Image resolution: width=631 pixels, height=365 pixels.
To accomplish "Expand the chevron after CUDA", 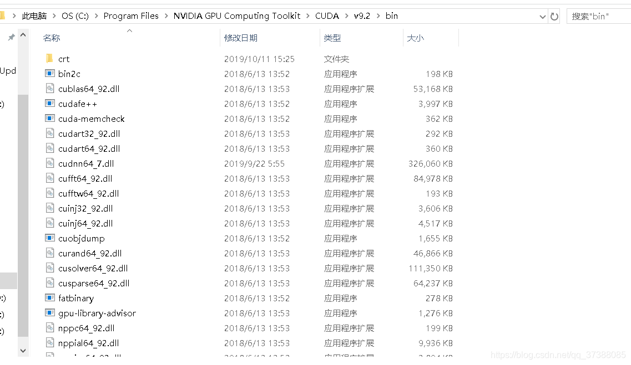I will click(x=346, y=16).
